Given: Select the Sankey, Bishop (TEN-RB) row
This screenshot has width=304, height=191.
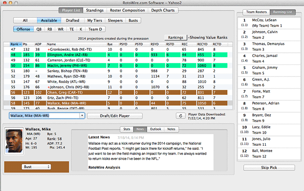Looking at the screenshot, I should (x=118, y=71).
